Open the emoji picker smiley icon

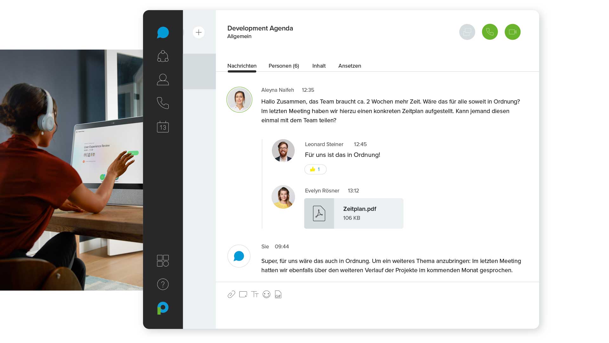266,294
